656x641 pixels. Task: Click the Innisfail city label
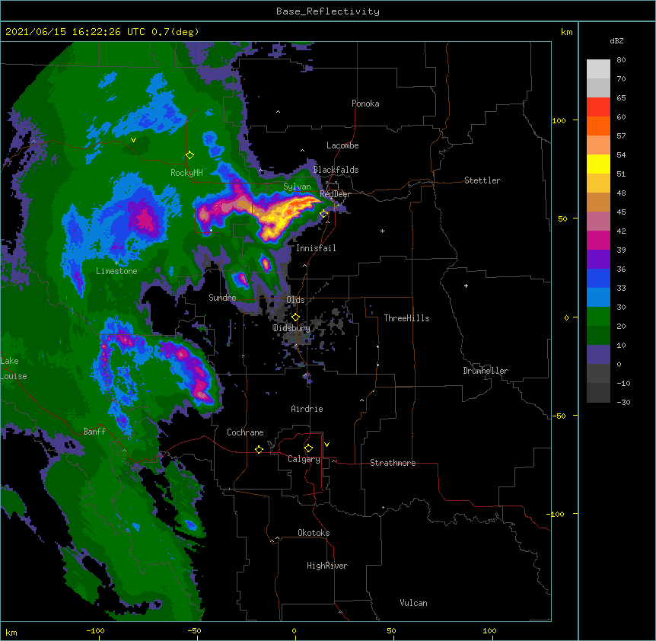click(x=316, y=248)
